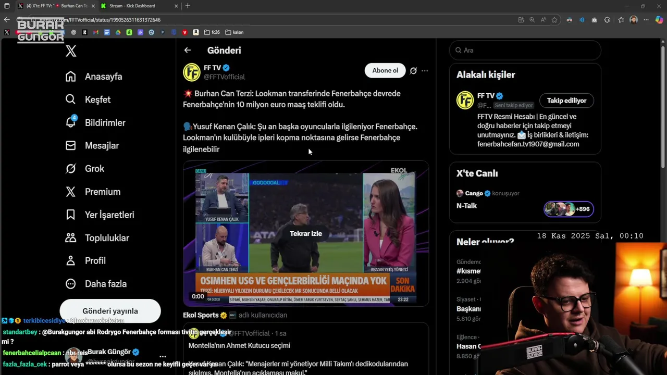
Task: Click the apps icon in address bar
Action: pos(521,20)
